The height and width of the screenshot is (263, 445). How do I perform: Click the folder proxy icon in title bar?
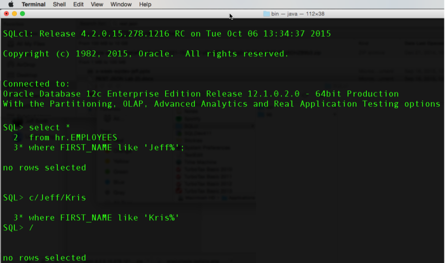(x=267, y=14)
